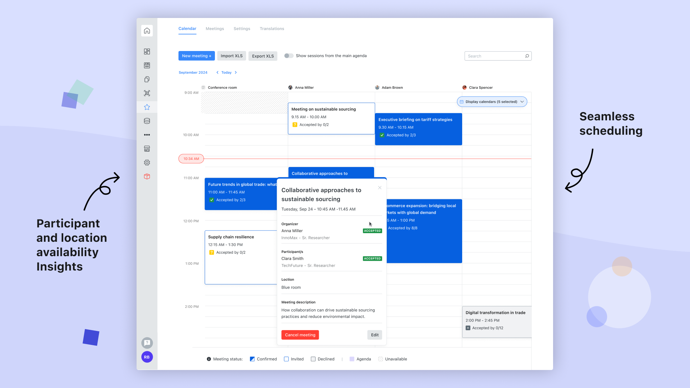
Task: Open the database stack icon
Action: [147, 121]
